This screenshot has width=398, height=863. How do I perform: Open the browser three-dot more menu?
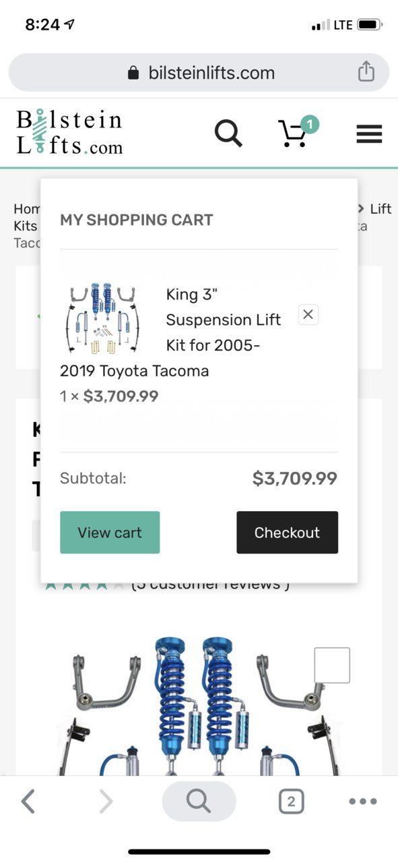pyautogui.click(x=363, y=802)
